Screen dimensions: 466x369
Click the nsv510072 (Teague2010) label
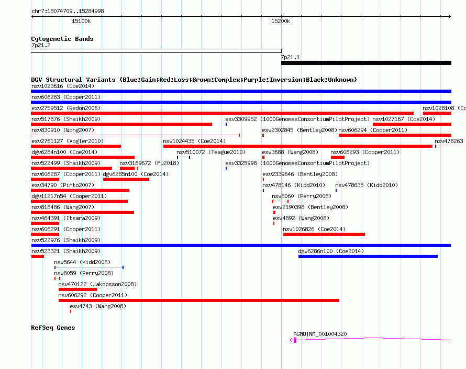(211, 153)
